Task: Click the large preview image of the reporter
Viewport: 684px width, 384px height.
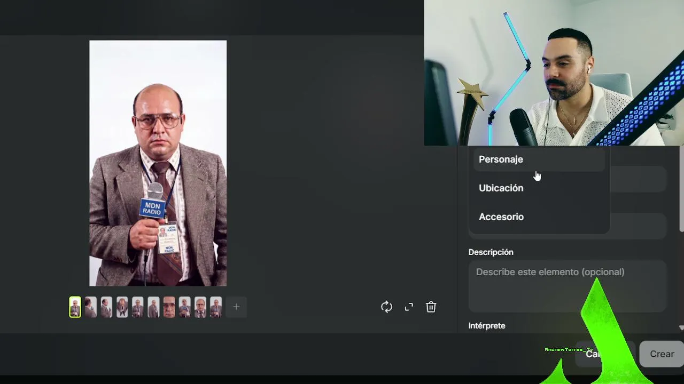Action: [158, 163]
